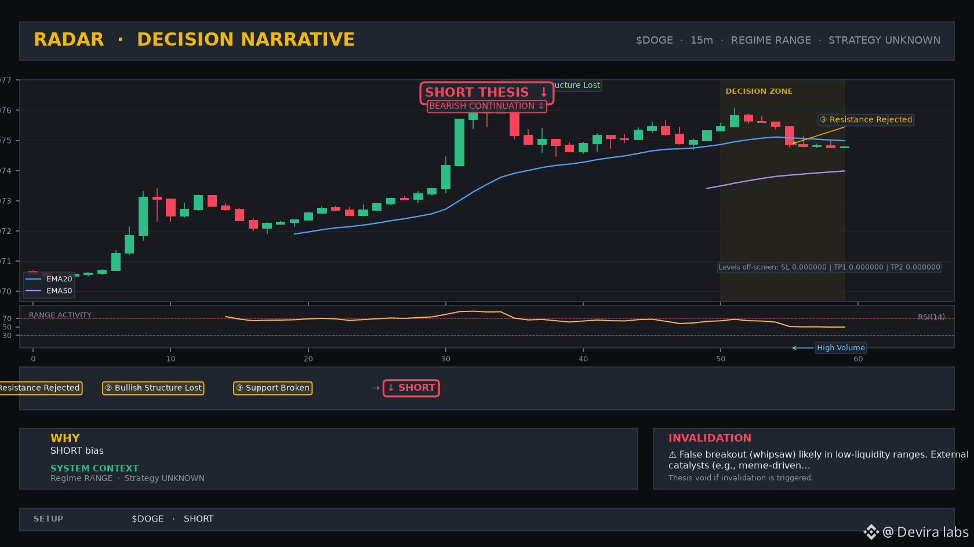Click the DECISION ZONE label

759,91
